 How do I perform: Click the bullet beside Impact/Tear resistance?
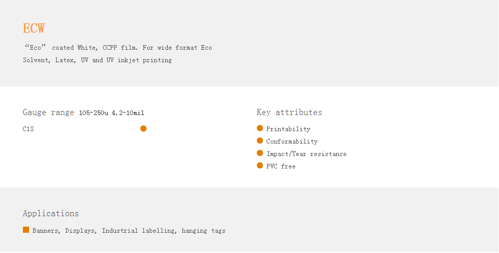pyautogui.click(x=260, y=153)
